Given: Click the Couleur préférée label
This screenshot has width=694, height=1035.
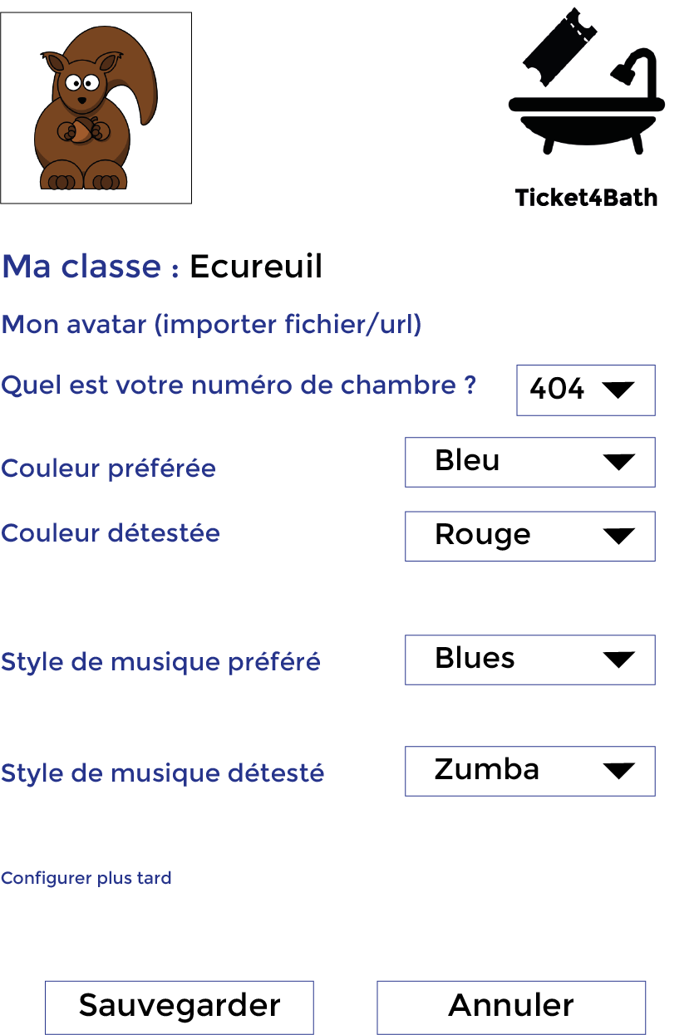Looking at the screenshot, I should (109, 468).
